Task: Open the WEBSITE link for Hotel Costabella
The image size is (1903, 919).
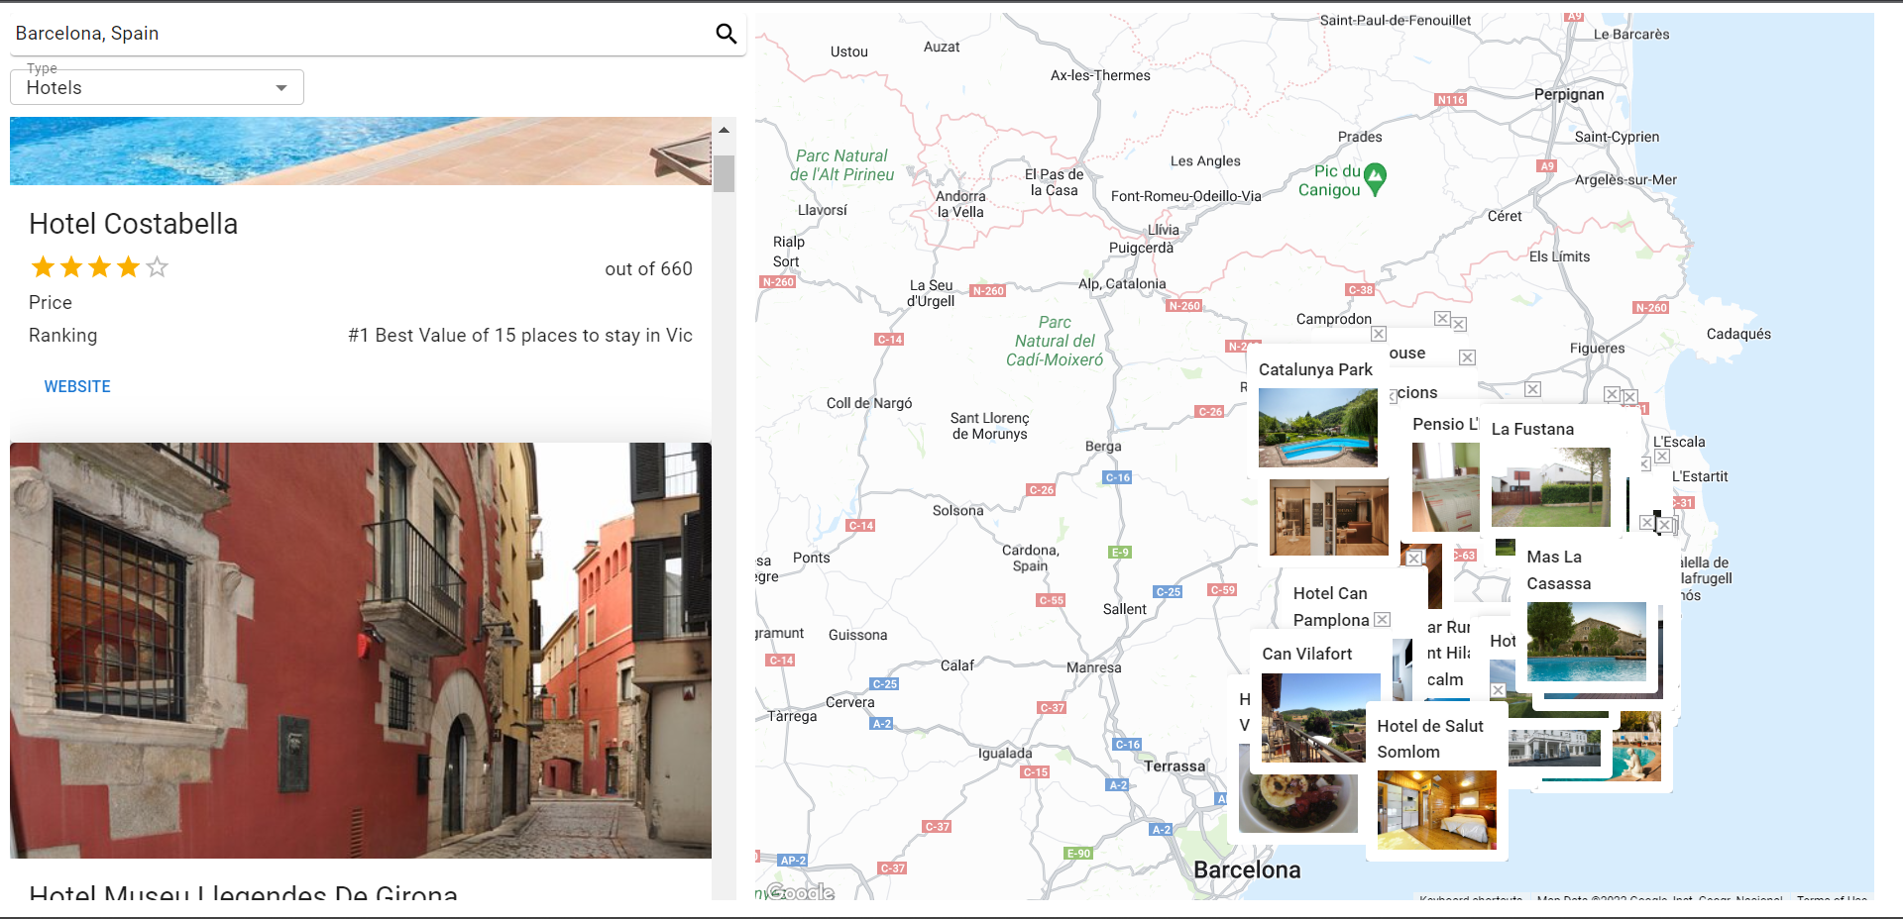Action: click(77, 386)
